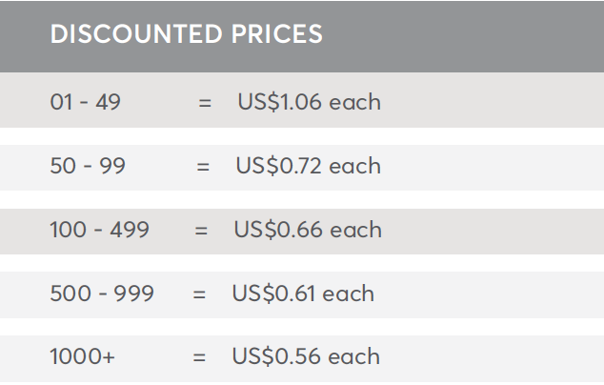The height and width of the screenshot is (385, 604).
Task: Click the DISCOUNTED PRICES header
Action: (187, 34)
